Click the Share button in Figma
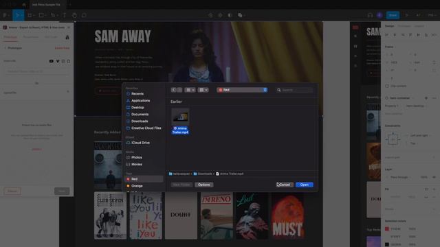This screenshot has width=440, height=247. 393,15
